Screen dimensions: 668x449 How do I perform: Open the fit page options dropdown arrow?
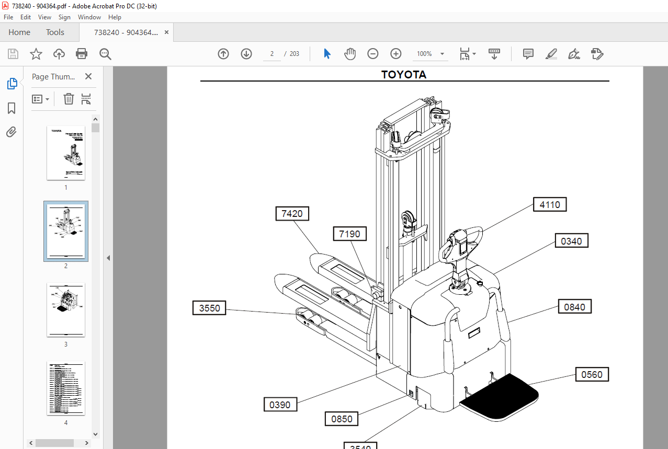pyautogui.click(x=474, y=53)
